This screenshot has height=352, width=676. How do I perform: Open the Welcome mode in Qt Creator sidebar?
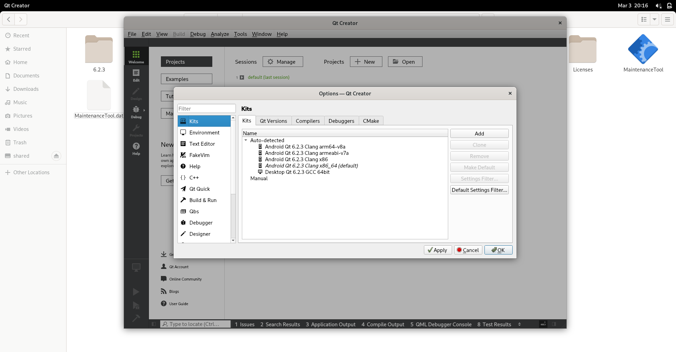point(136,56)
